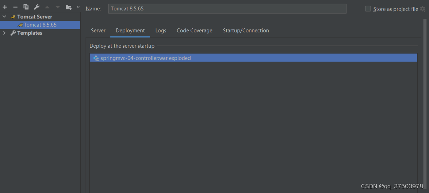Switch to the Server tab
This screenshot has height=193, width=429.
point(98,31)
